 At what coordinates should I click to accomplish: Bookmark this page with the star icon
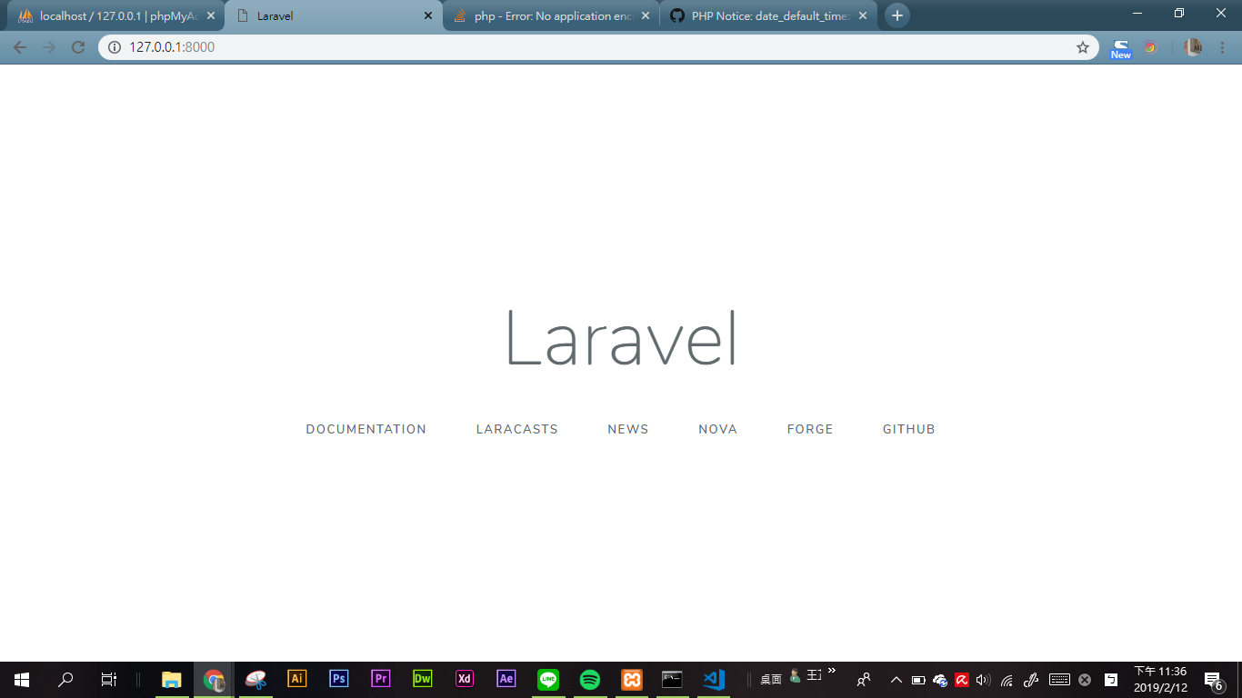[x=1083, y=47]
